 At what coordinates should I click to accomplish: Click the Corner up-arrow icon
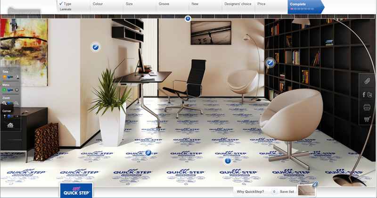(5, 116)
